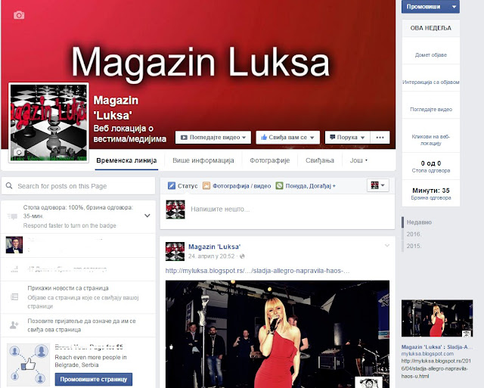Click the Промовиши button
The image size is (484, 388).
click(425, 7)
